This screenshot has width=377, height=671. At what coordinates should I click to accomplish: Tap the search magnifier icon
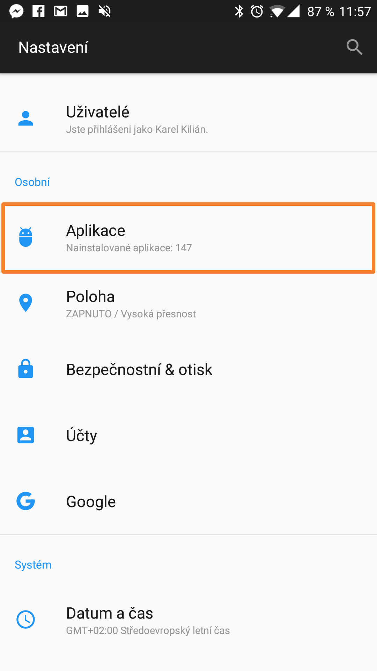(x=354, y=47)
